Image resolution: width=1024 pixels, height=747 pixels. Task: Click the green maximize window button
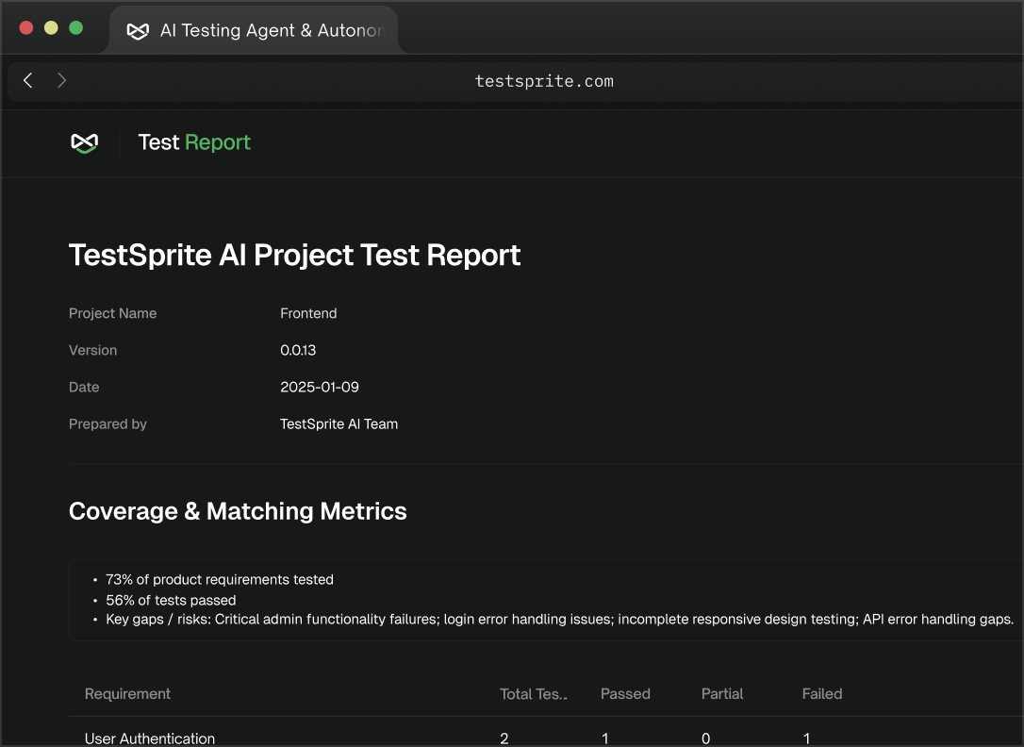point(75,27)
